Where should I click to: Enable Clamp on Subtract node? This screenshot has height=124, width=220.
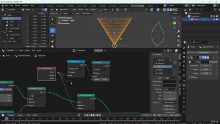(94, 73)
